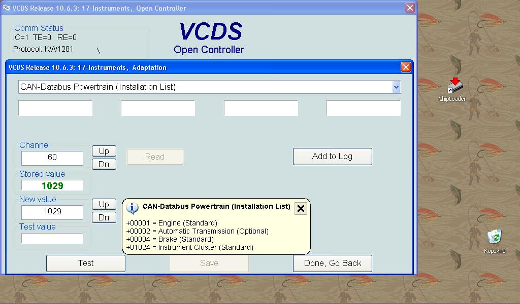Viewport: 520px width, 304px height.
Task: Close the CAN-Databus info balloon
Action: coord(301,208)
